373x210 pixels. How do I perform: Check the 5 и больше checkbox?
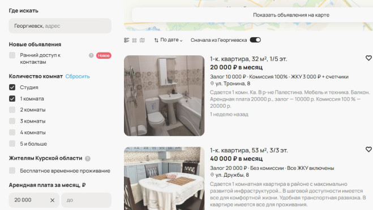click(x=12, y=143)
